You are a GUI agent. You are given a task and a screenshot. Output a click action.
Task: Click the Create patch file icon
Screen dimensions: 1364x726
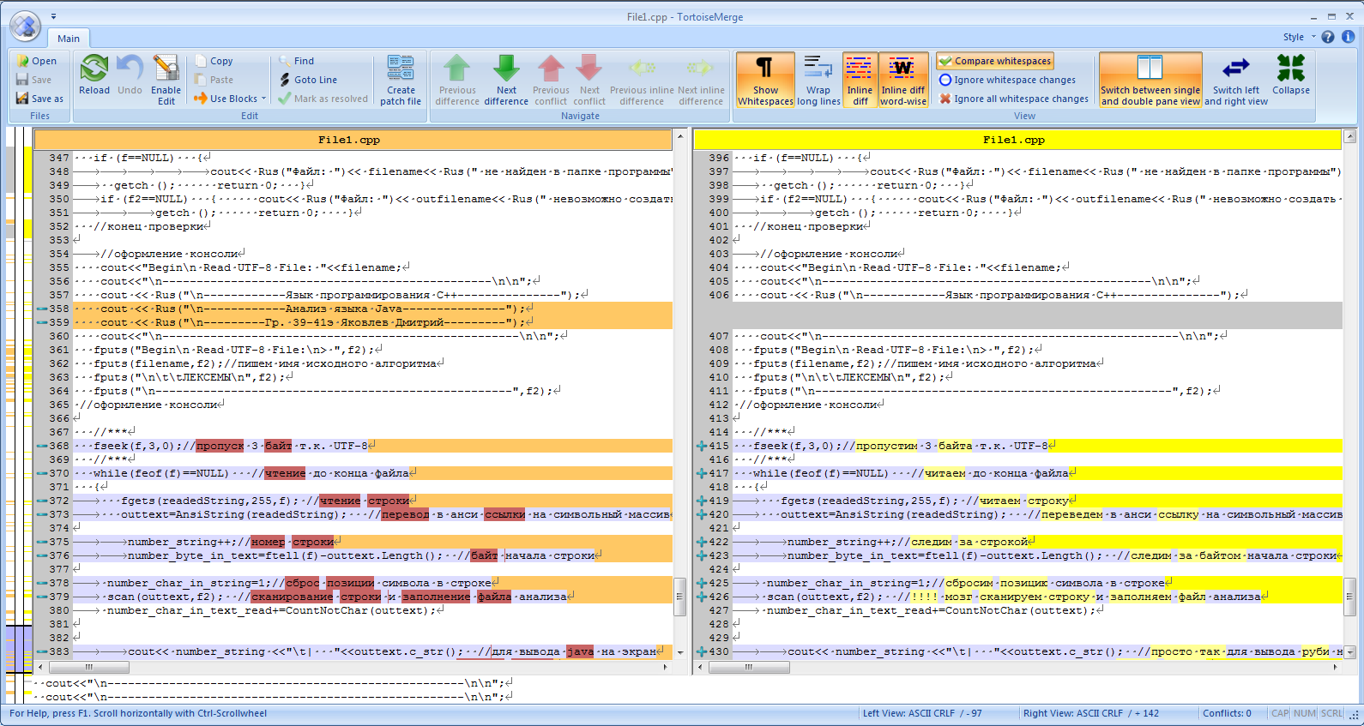point(401,69)
